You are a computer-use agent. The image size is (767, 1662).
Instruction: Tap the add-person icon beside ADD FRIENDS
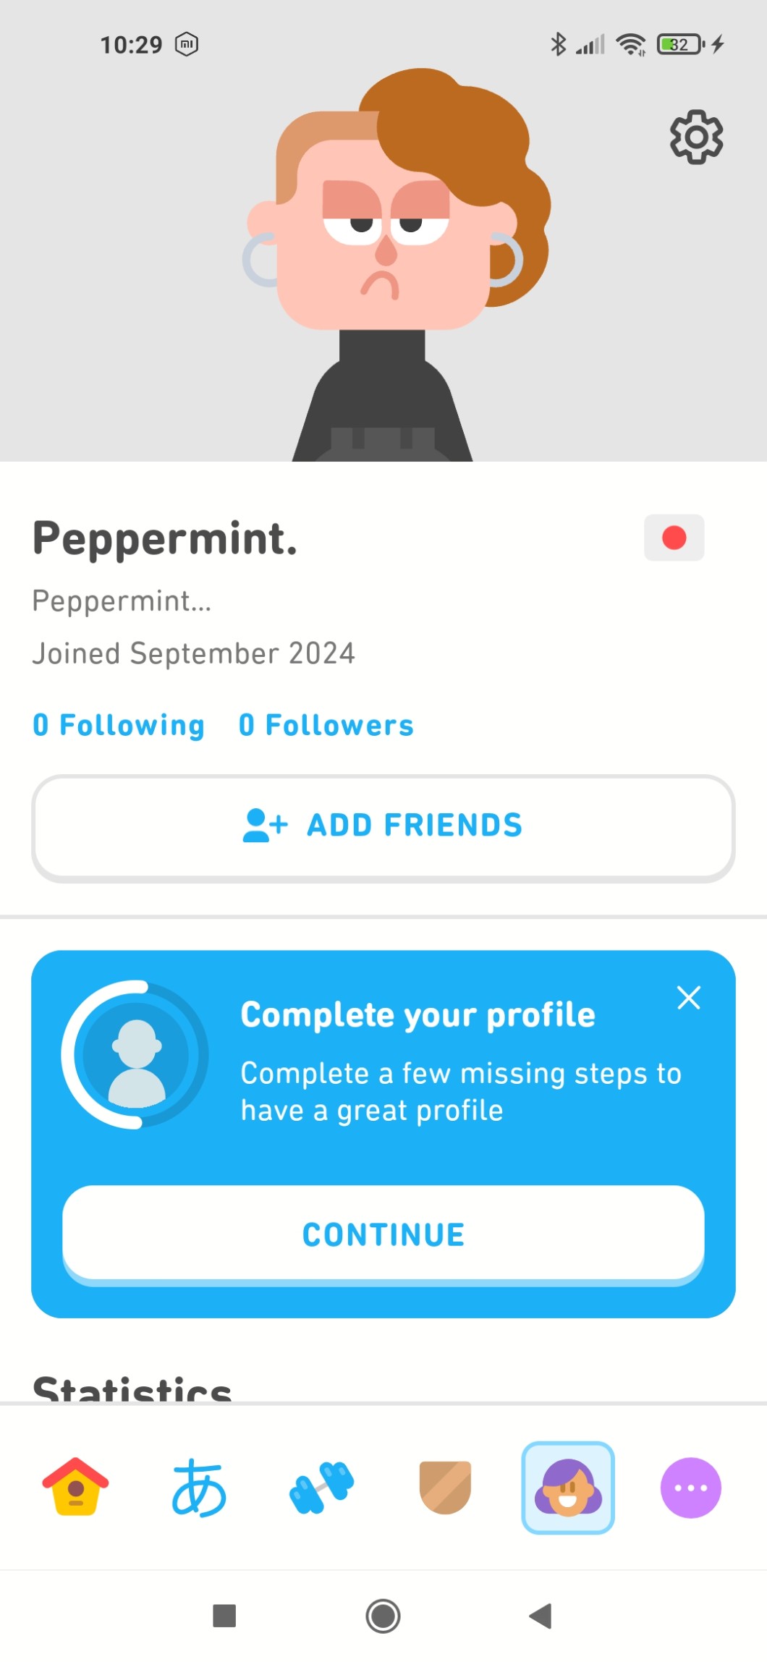tap(265, 826)
